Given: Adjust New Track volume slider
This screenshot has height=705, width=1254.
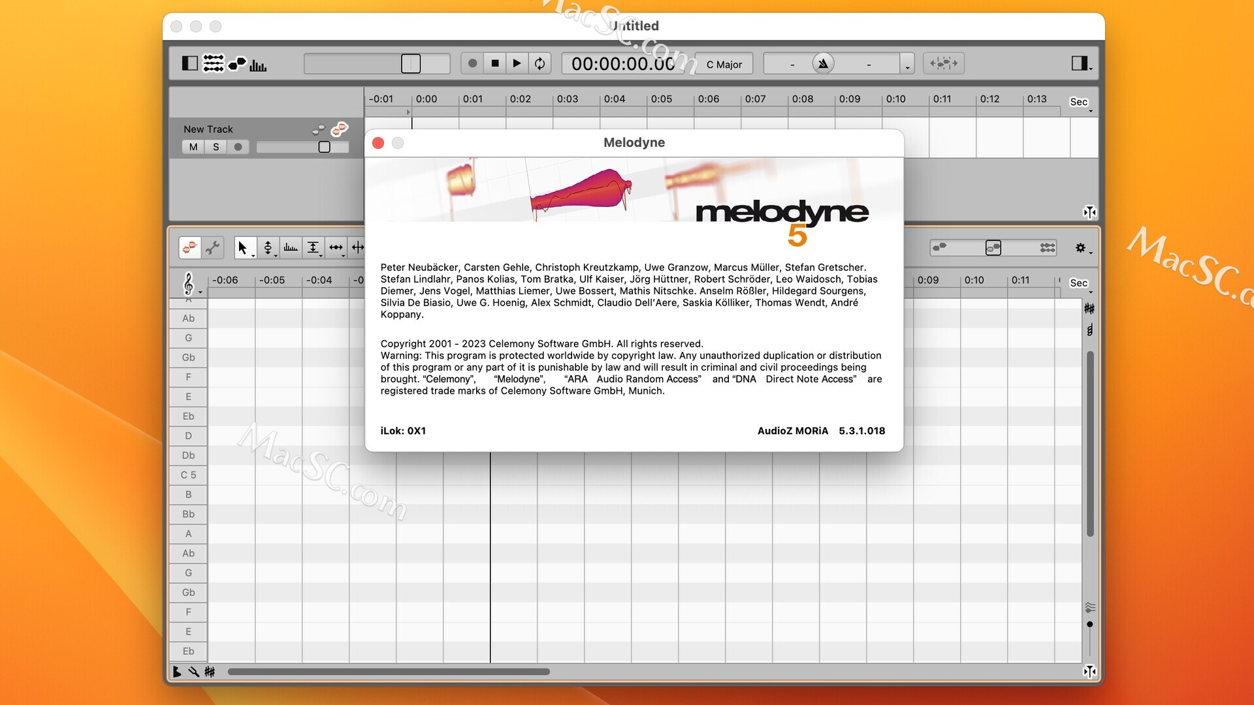Looking at the screenshot, I should (303, 147).
